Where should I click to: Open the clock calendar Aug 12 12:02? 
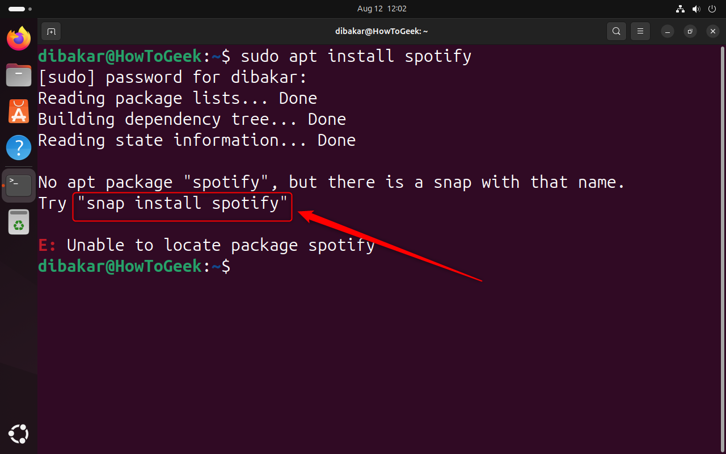point(382,9)
